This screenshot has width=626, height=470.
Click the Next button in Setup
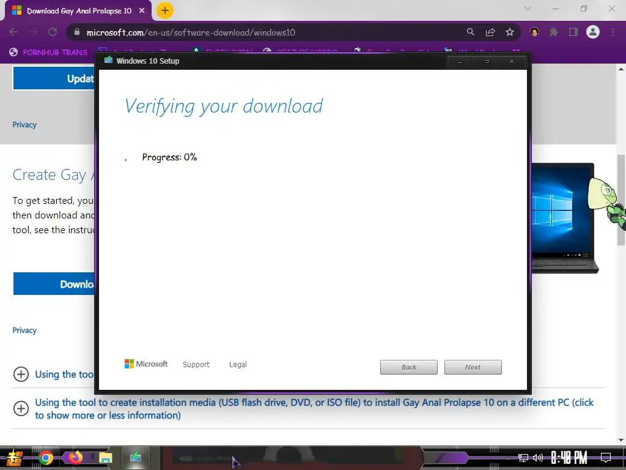(x=473, y=367)
